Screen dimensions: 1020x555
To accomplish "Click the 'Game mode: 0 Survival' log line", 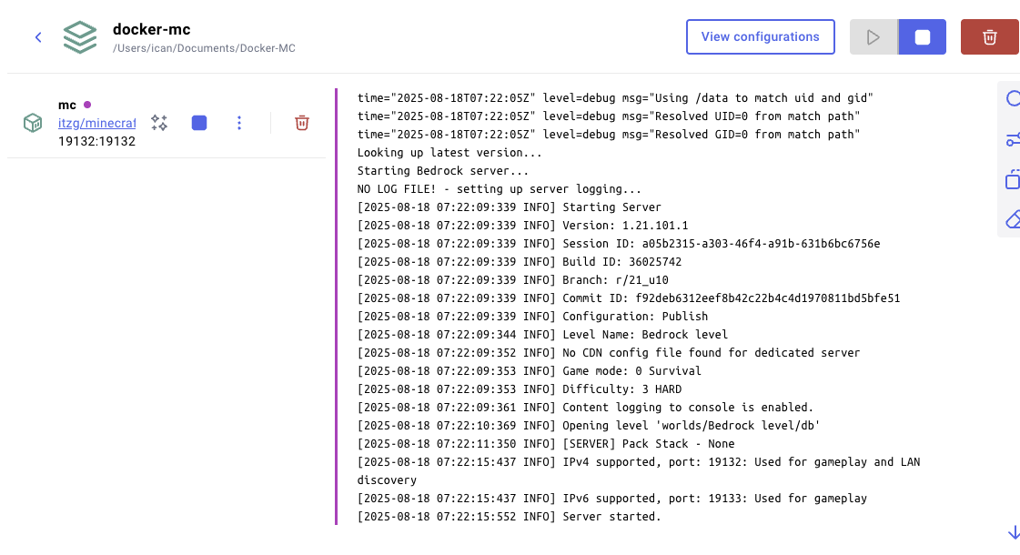I will (529, 371).
